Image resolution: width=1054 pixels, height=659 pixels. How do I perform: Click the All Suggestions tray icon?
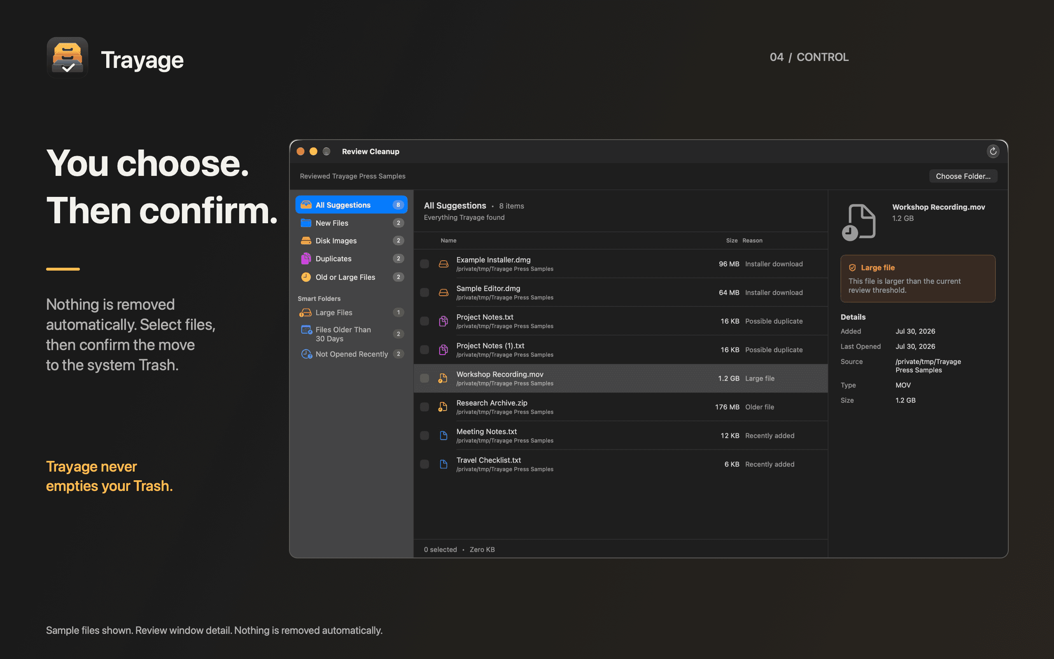[x=306, y=205]
